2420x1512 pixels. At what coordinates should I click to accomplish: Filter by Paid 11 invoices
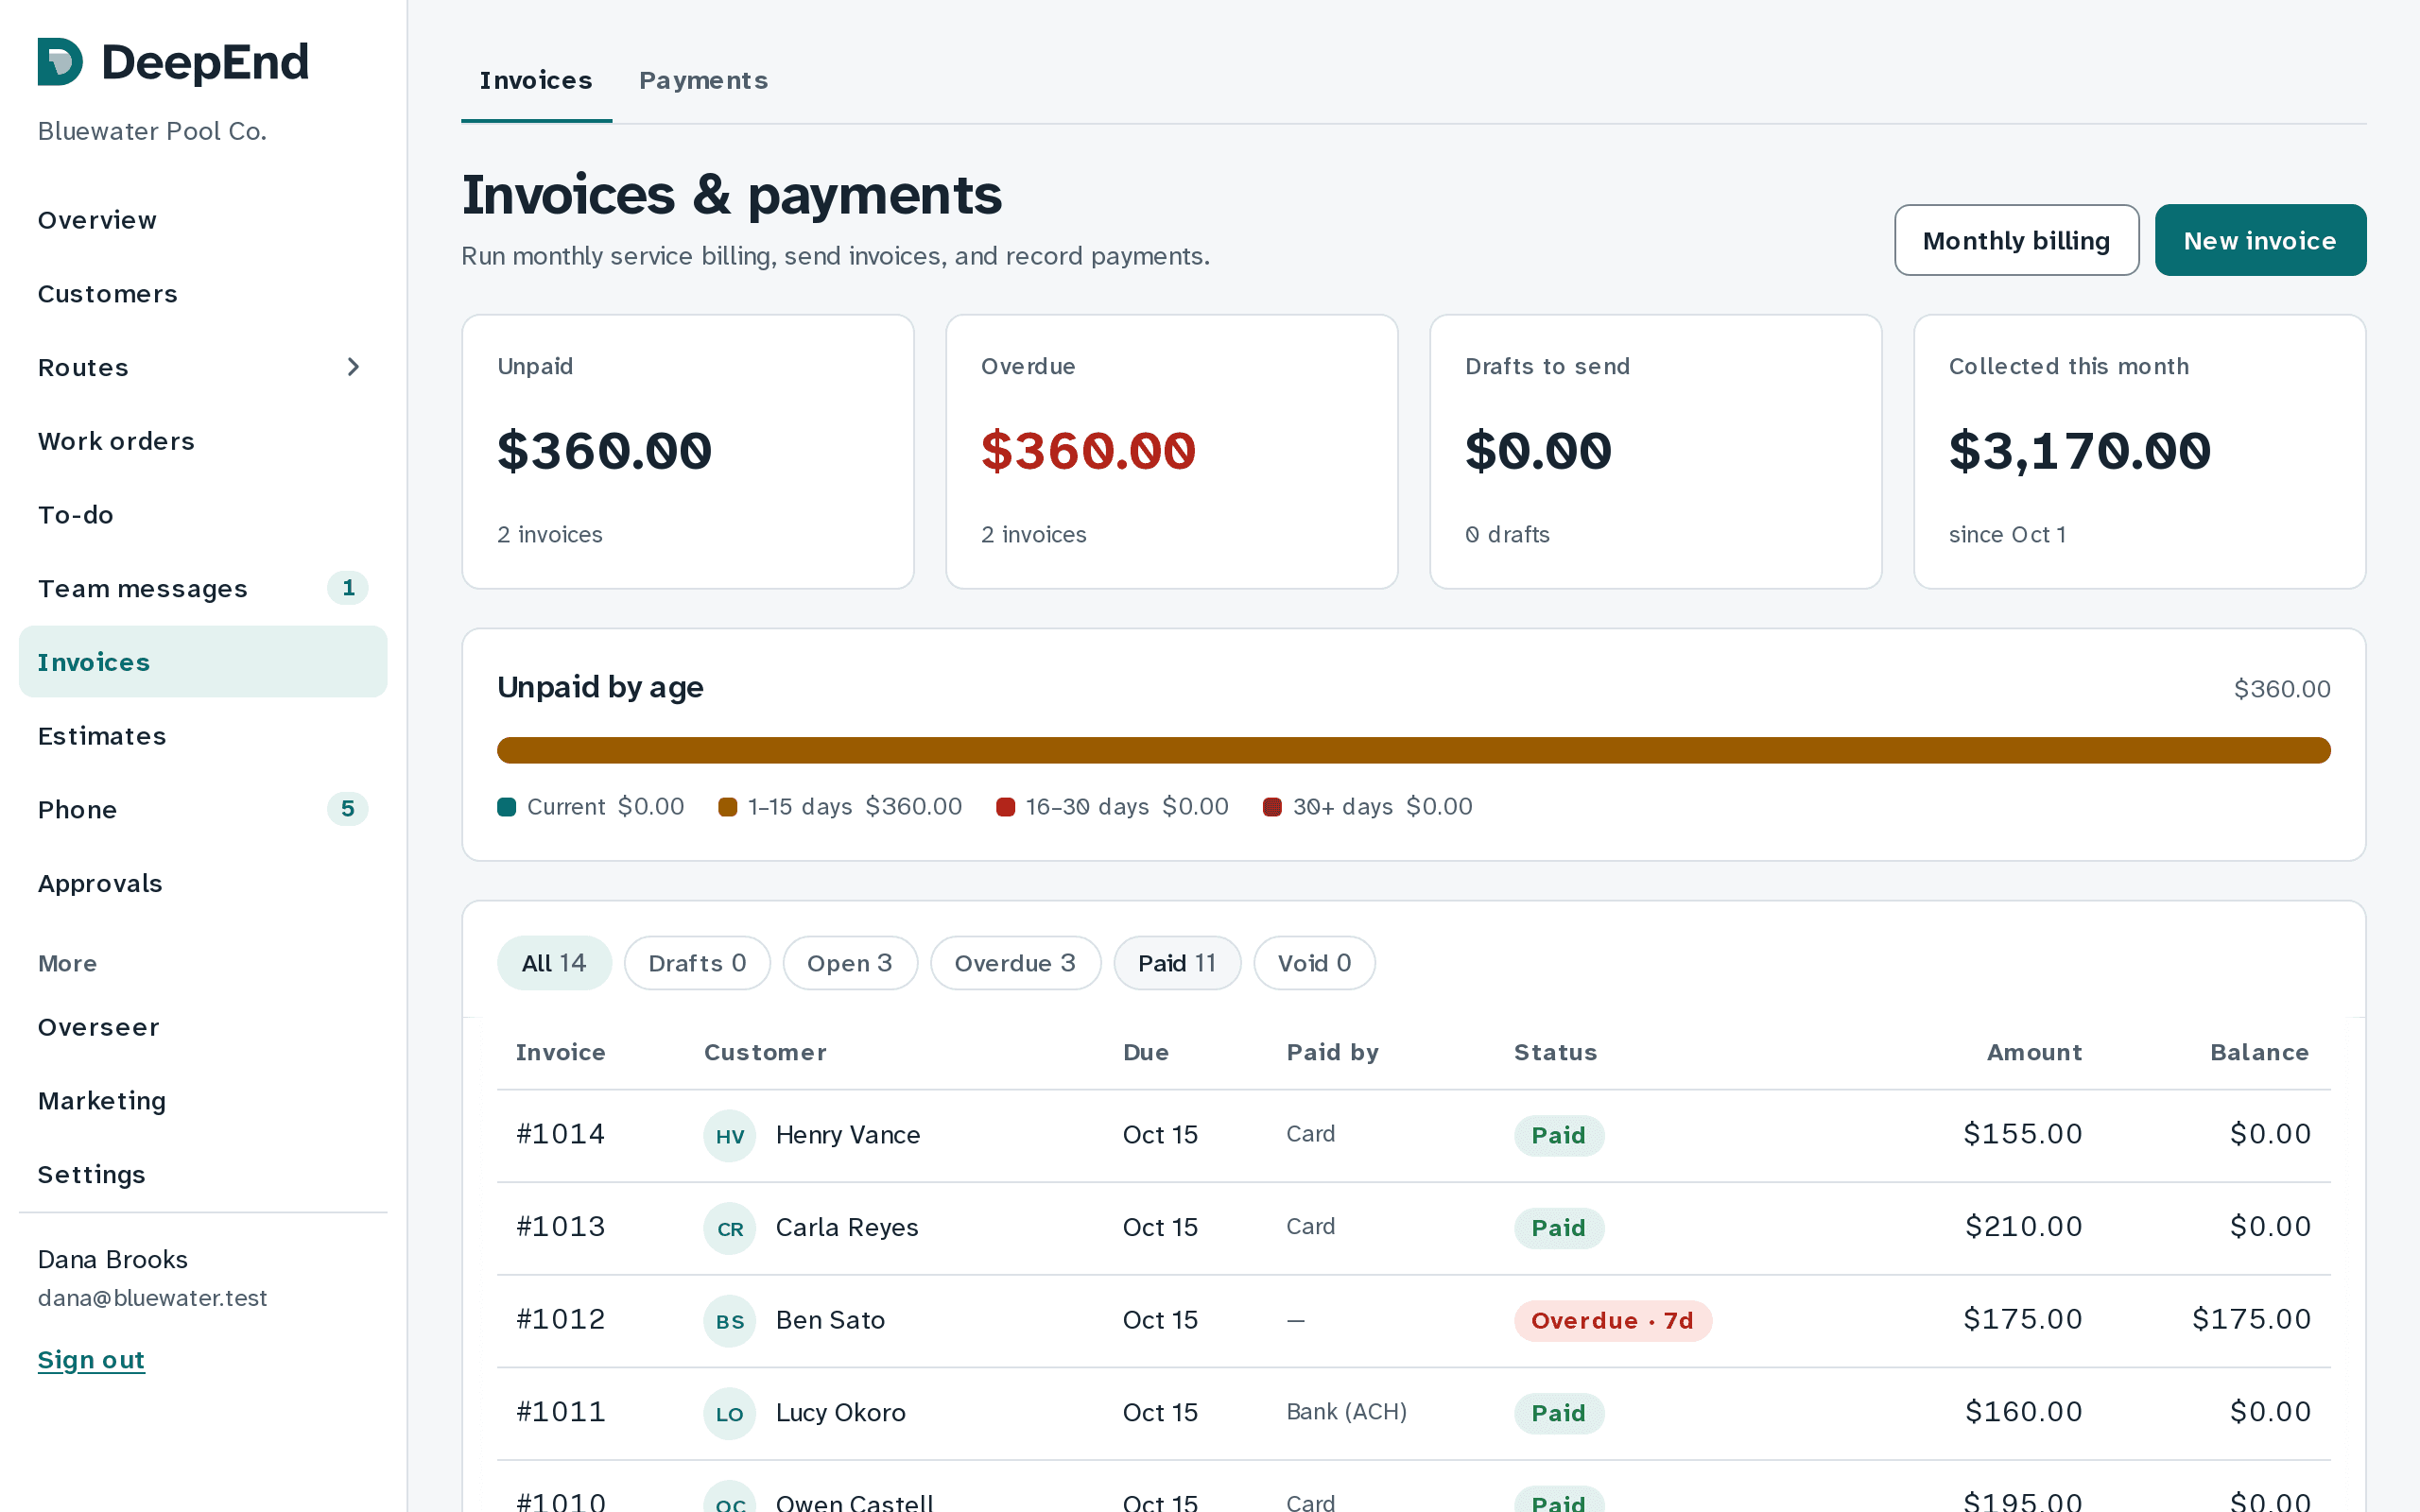pos(1177,963)
